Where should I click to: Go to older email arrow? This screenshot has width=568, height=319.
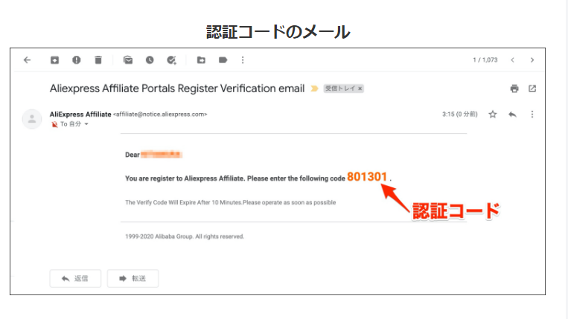pyautogui.click(x=532, y=60)
